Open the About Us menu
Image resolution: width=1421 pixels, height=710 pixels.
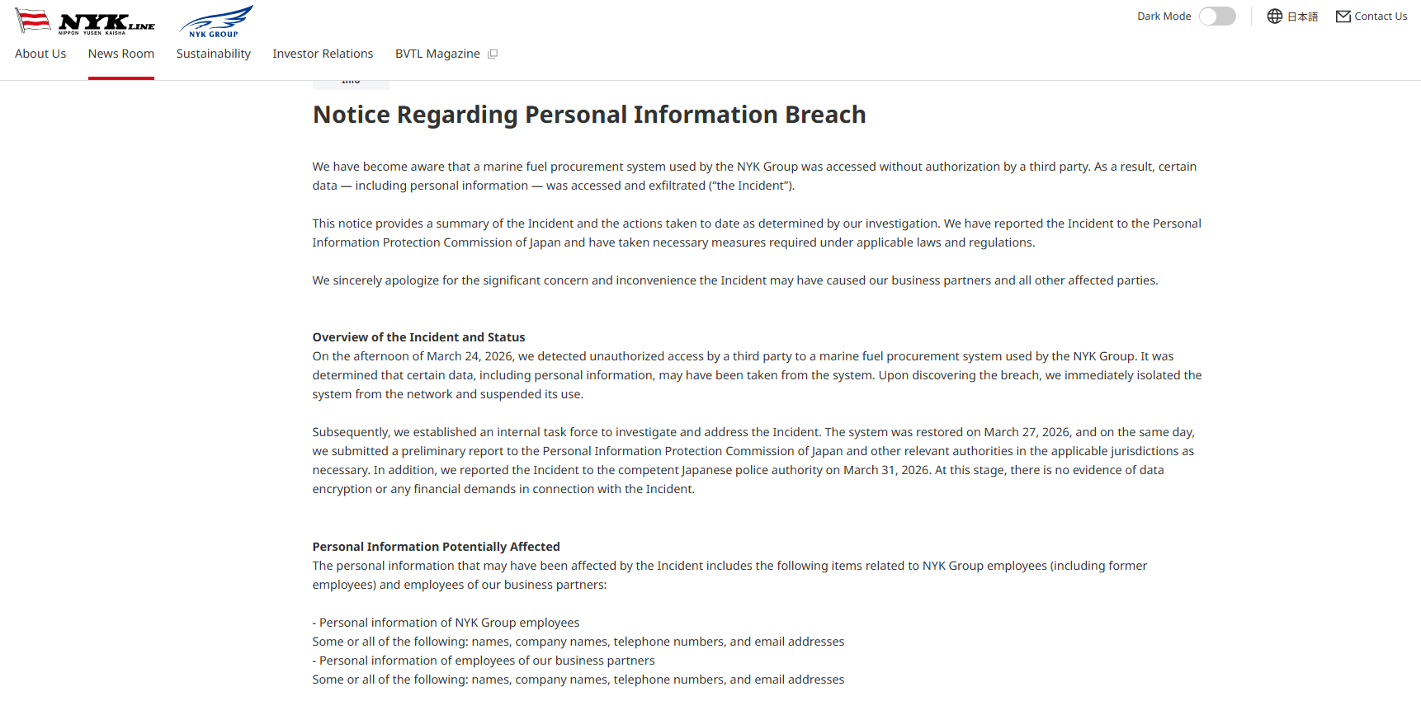coord(40,54)
